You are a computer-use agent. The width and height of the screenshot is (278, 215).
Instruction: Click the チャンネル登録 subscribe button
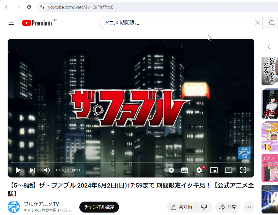(99, 207)
